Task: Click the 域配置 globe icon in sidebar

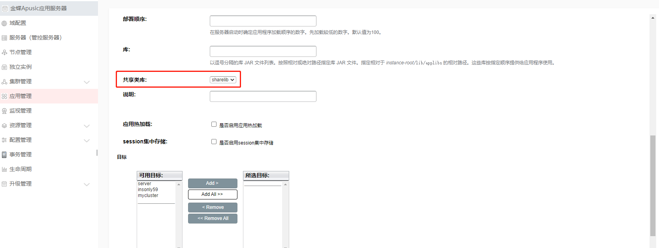Action: [4, 23]
